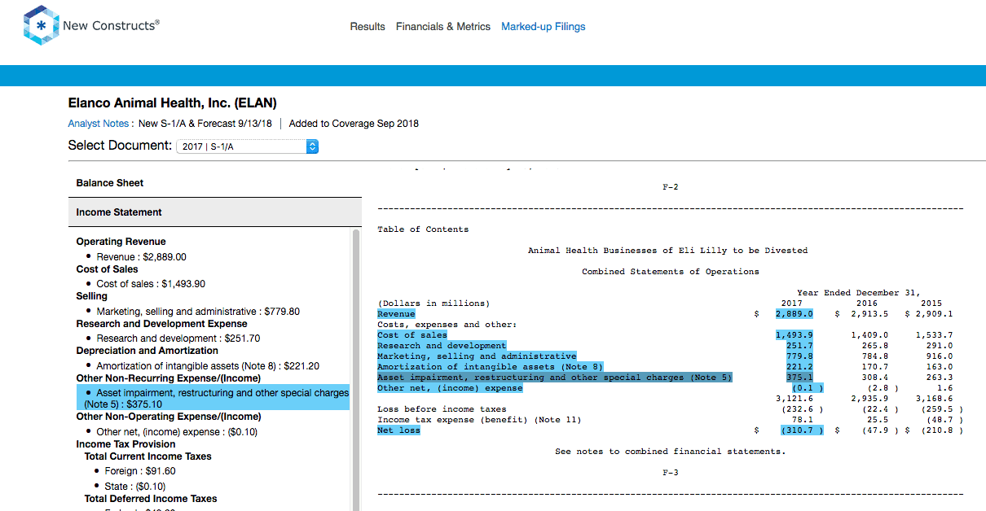Open the Results page

pos(368,26)
